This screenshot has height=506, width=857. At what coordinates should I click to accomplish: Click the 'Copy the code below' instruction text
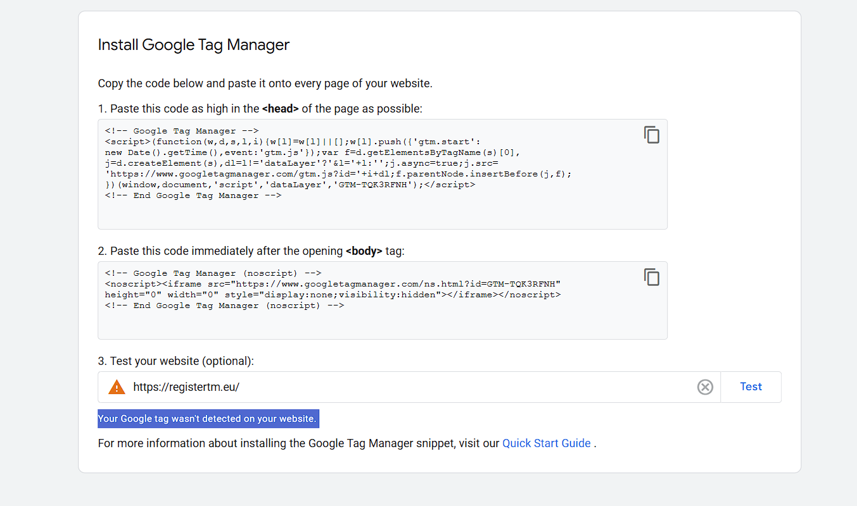pos(265,83)
